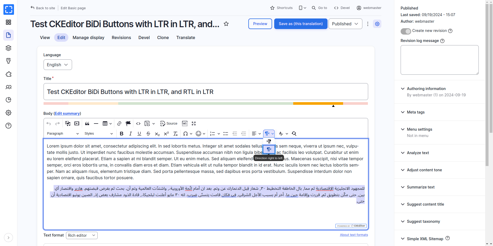
Task: Toggle Create new revision switch
Action: point(406,31)
